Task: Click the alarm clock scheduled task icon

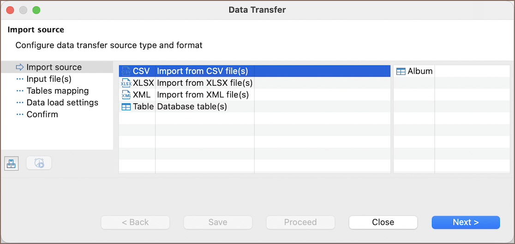Action: click(39, 163)
